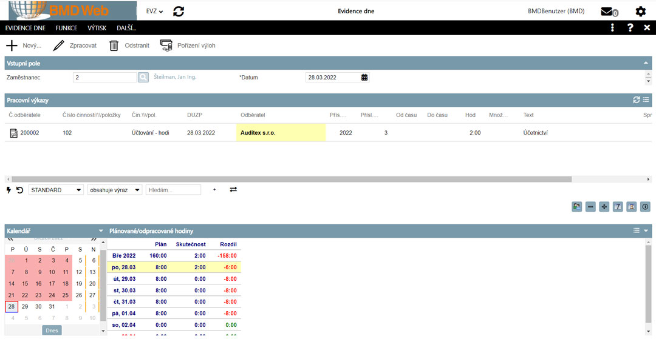This screenshot has height=339, width=656.
Task: Click the lightning bolt quick filter icon
Action: pyautogui.click(x=9, y=190)
